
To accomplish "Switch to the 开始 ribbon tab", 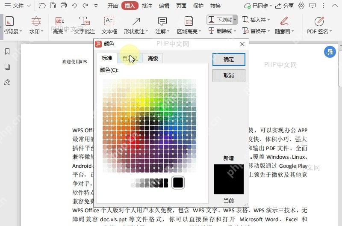I will tap(112, 6).
